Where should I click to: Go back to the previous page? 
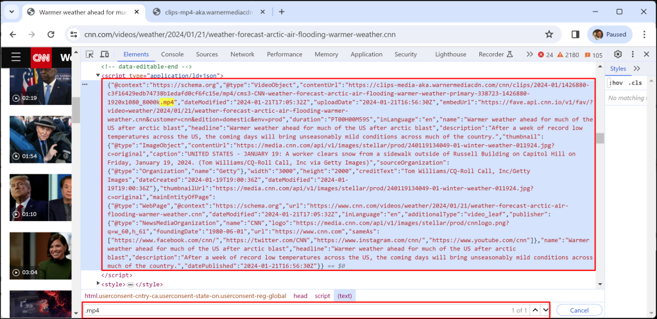pyautogui.click(x=13, y=35)
